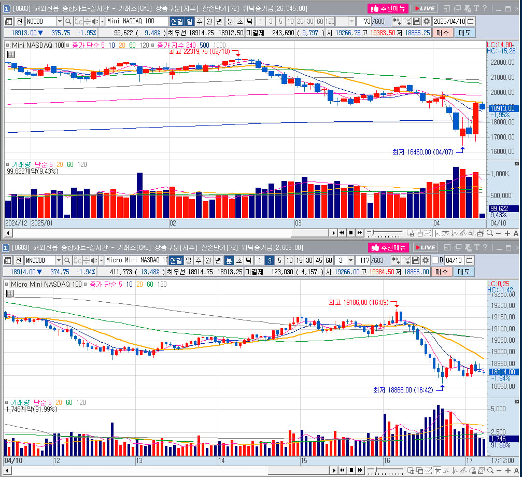Open the interval dropdown showing 3 in the lower toolbar

[350, 260]
